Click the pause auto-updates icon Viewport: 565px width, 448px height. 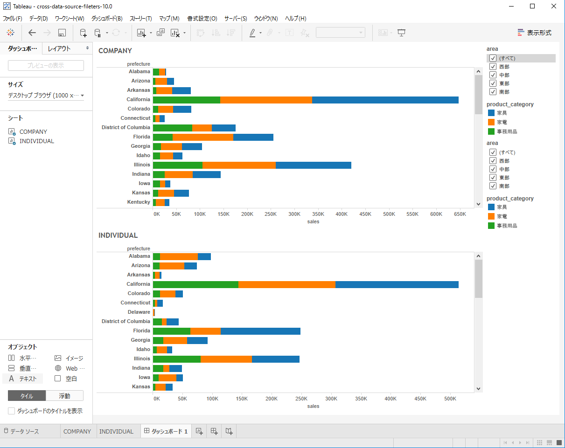[x=98, y=33]
